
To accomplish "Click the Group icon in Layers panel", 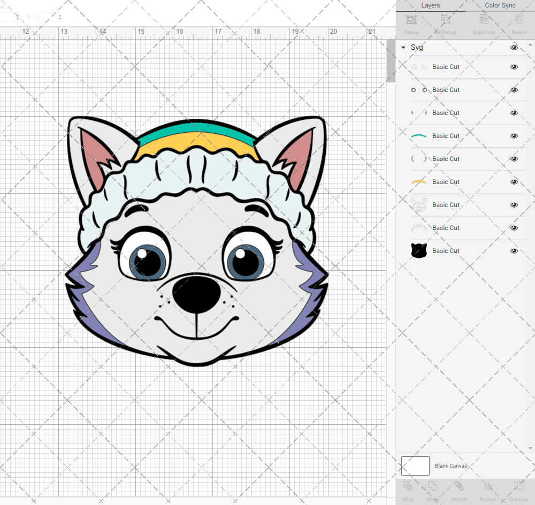I will click(x=411, y=19).
